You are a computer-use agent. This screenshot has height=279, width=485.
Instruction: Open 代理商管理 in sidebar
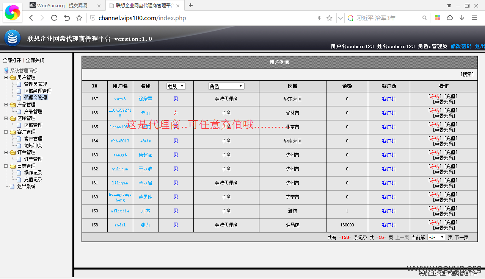click(36, 98)
